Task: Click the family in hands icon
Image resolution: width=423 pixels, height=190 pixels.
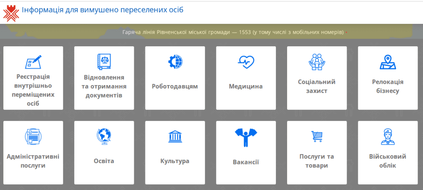Action: click(317, 62)
